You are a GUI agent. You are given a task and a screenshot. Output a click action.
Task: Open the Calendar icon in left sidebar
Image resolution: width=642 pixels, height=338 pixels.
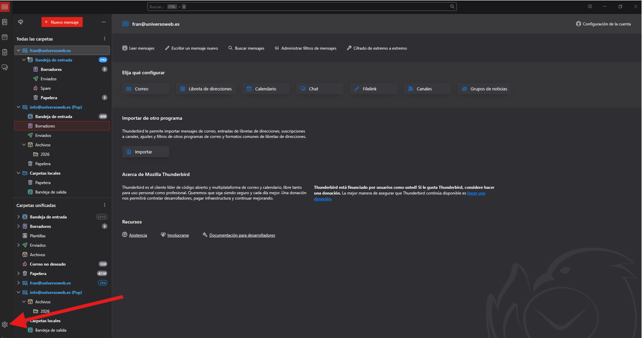(x=5, y=37)
